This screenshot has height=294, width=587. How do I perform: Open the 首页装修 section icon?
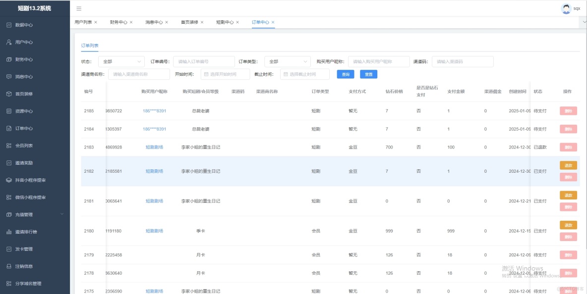pyautogui.click(x=22, y=94)
